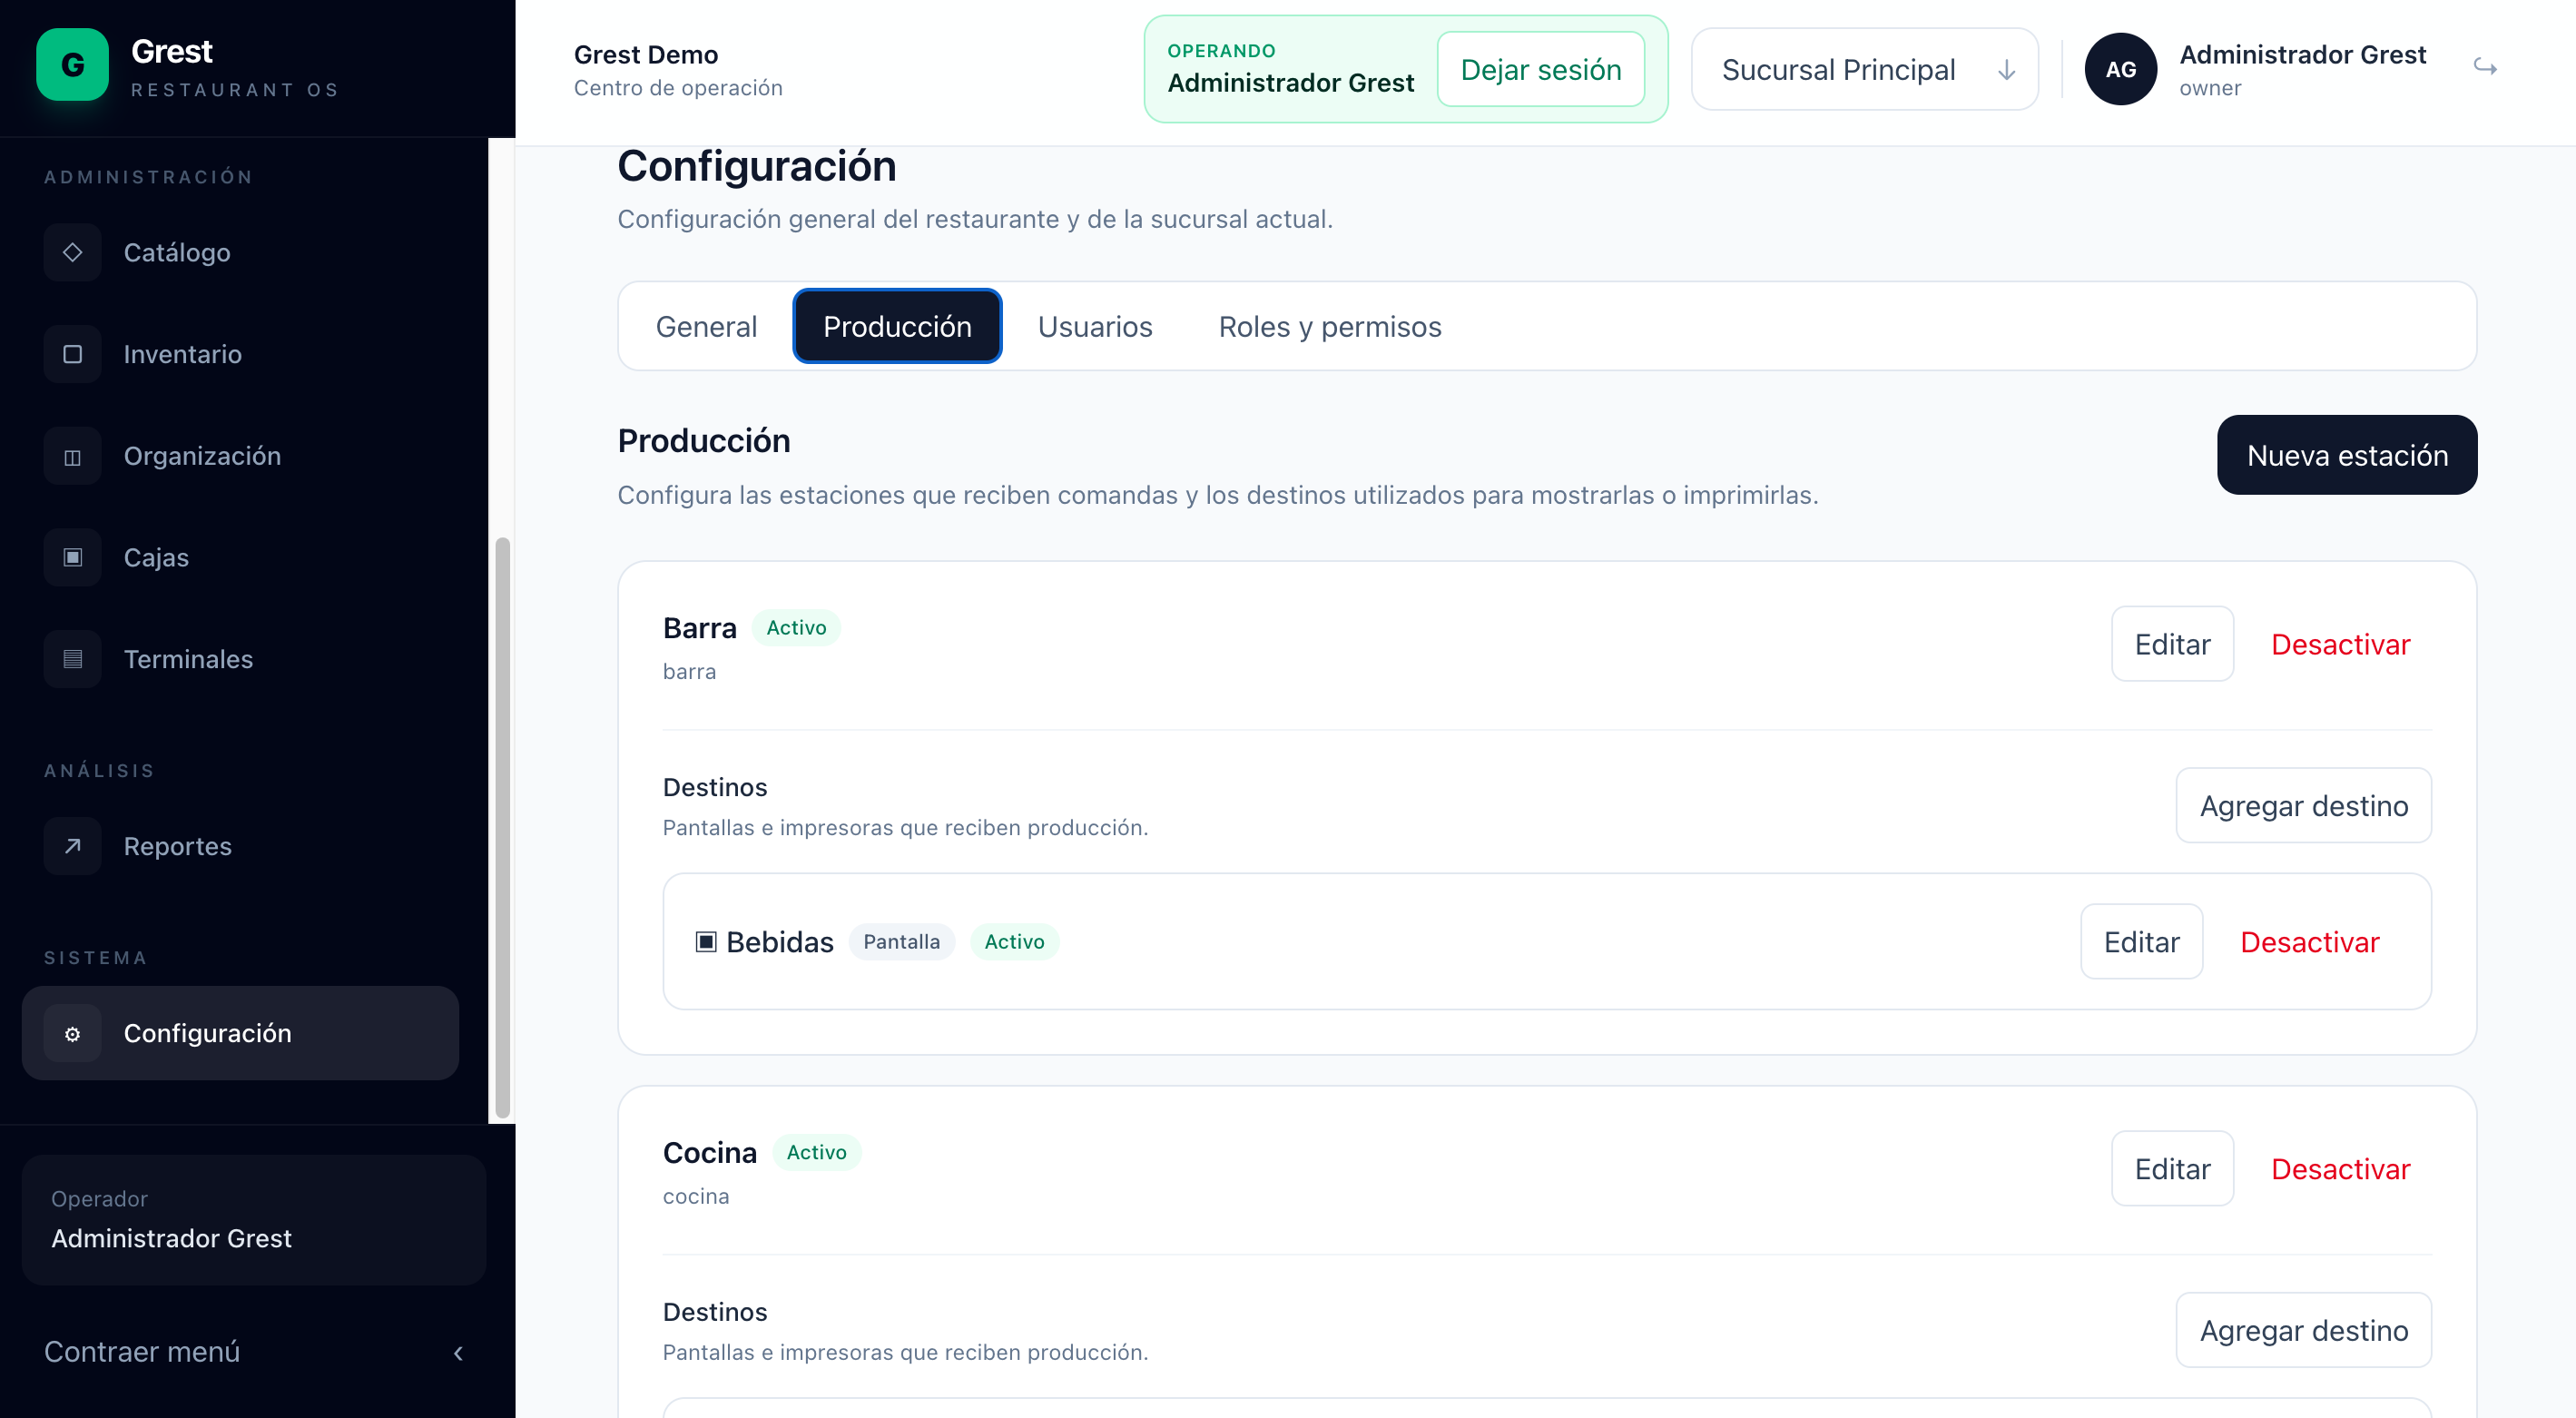Click the OPERANDO status label
The width and height of the screenshot is (2576, 1418).
pos(1221,51)
